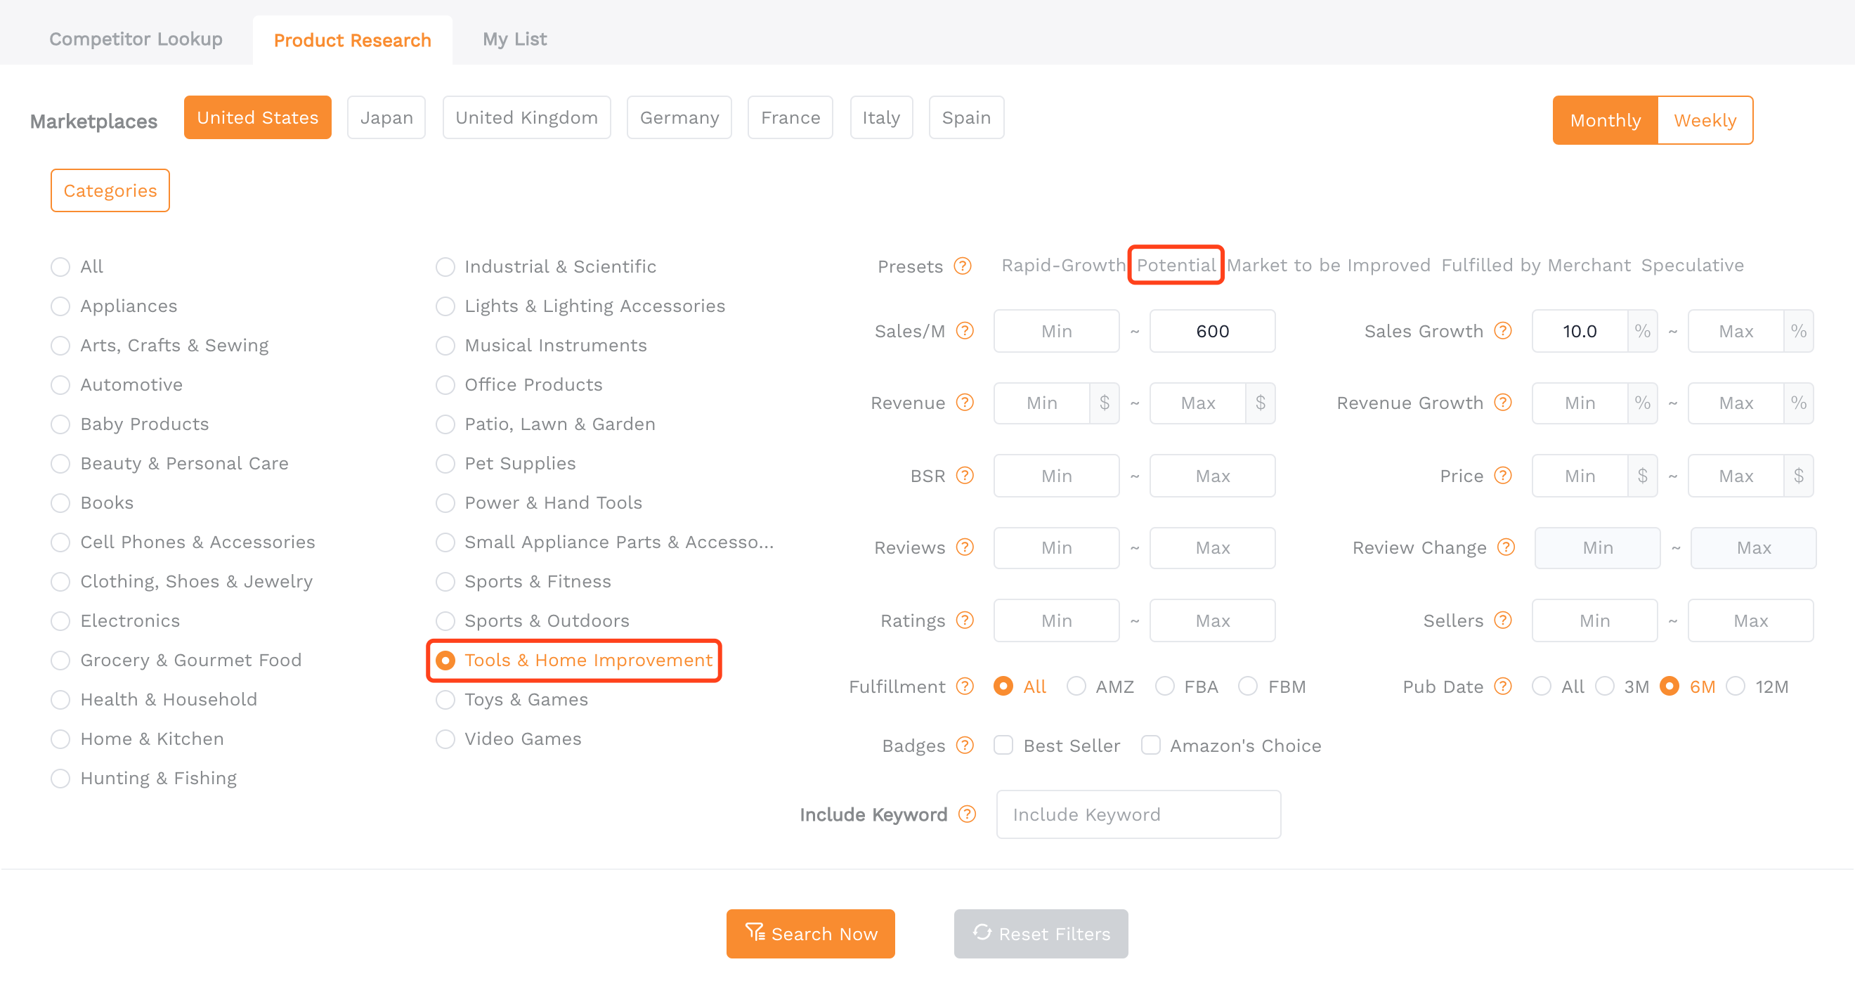Set Fulfillment to FBA

pyautogui.click(x=1164, y=687)
